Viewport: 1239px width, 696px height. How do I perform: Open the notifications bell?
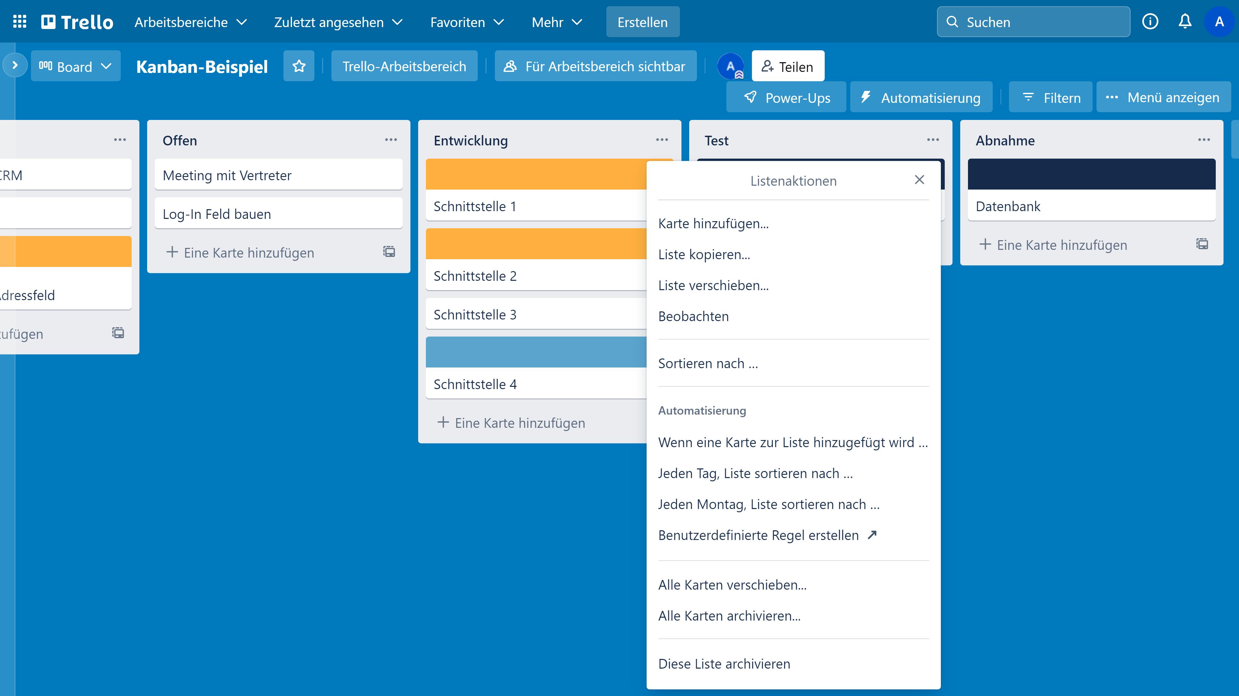(1185, 22)
